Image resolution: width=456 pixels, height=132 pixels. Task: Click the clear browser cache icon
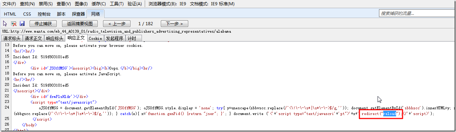click(14, 24)
